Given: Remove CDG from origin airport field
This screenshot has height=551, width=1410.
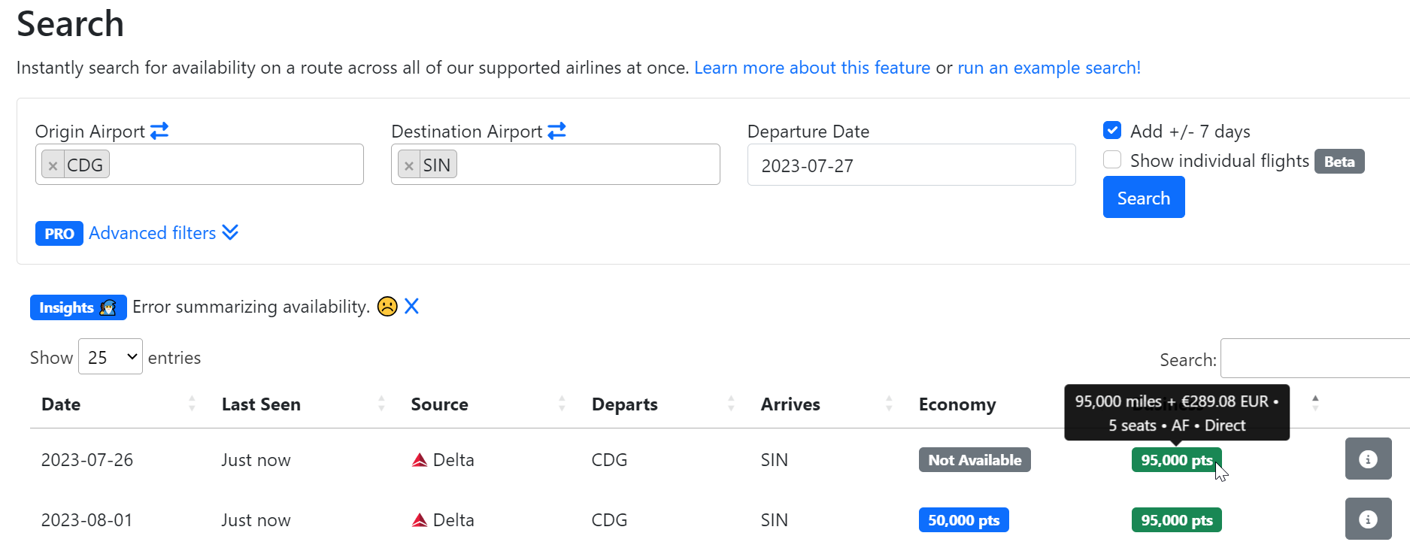Looking at the screenshot, I should [x=53, y=165].
